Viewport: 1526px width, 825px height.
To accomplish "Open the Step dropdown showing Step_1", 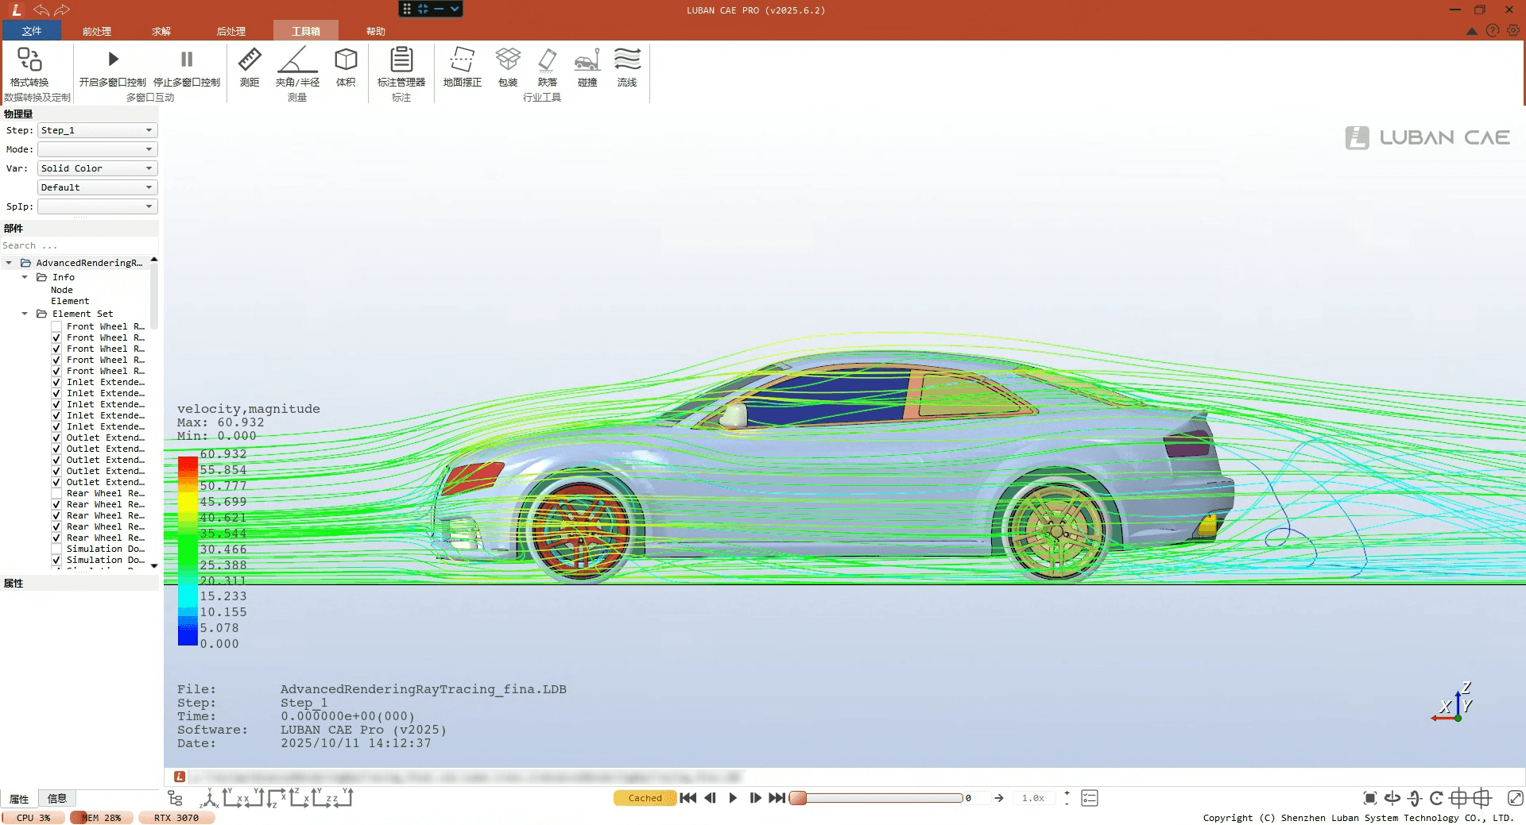I will 97,130.
